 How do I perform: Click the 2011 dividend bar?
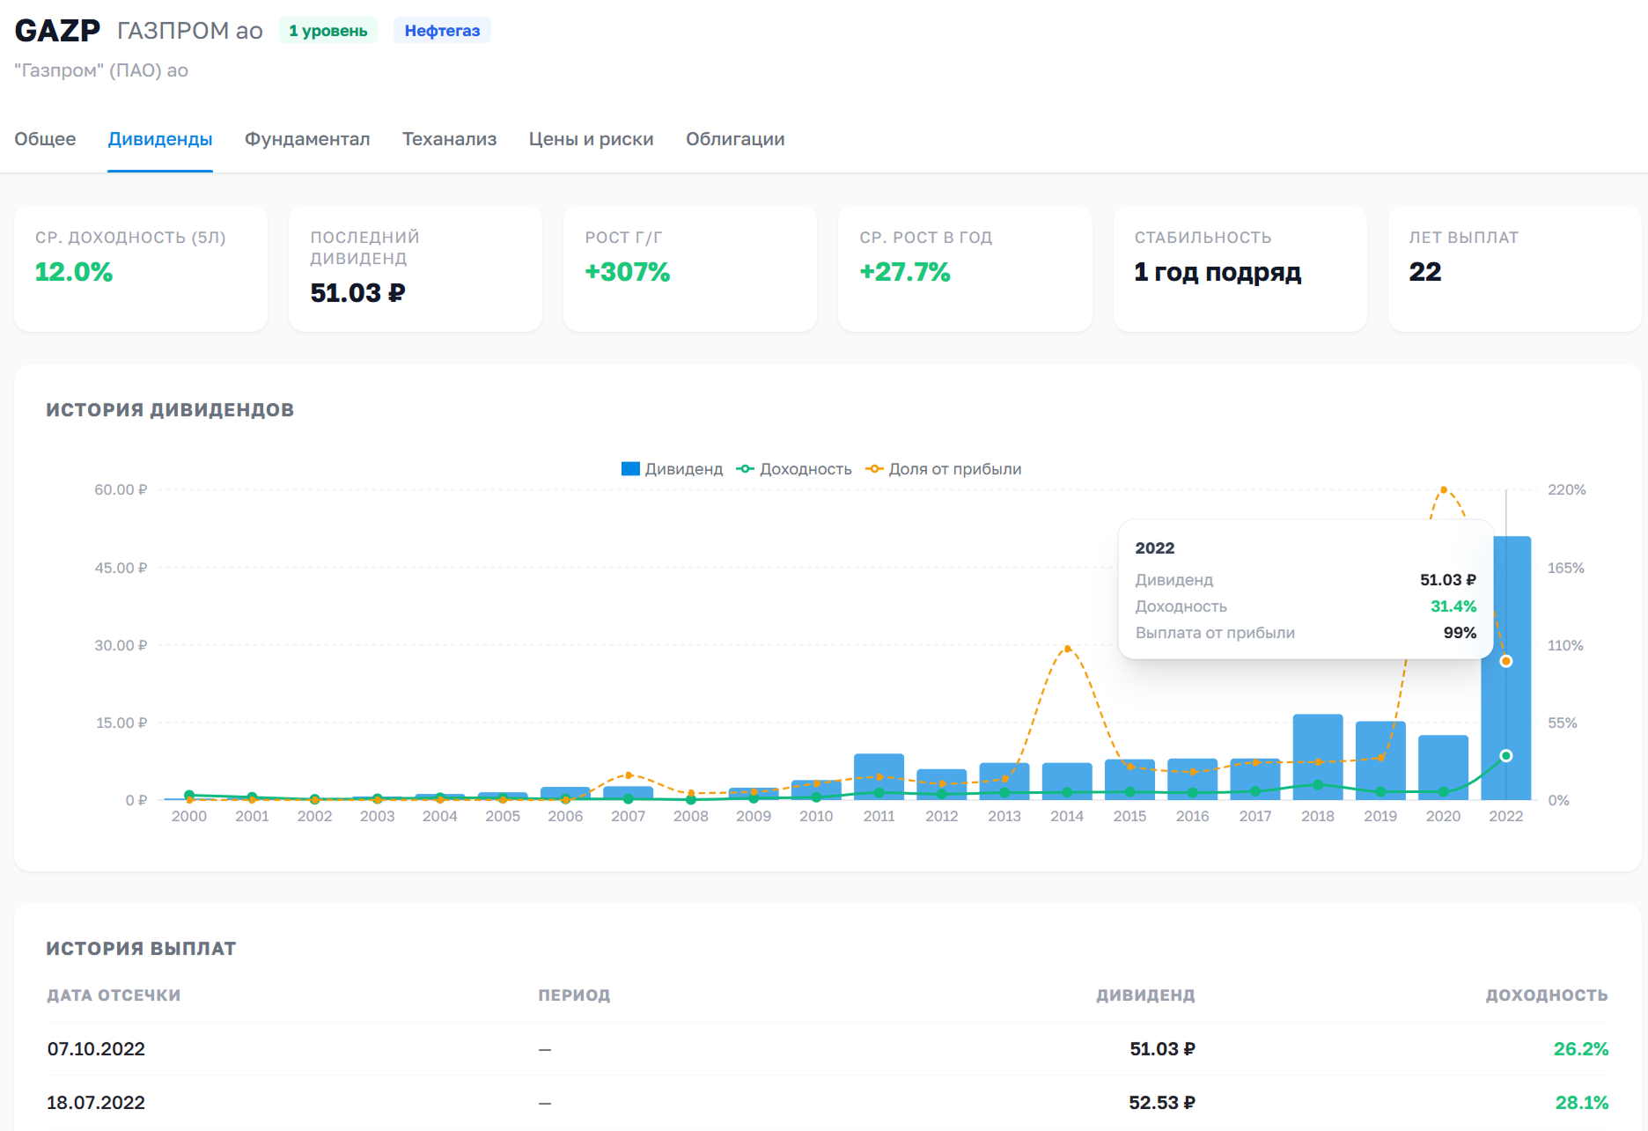(879, 776)
